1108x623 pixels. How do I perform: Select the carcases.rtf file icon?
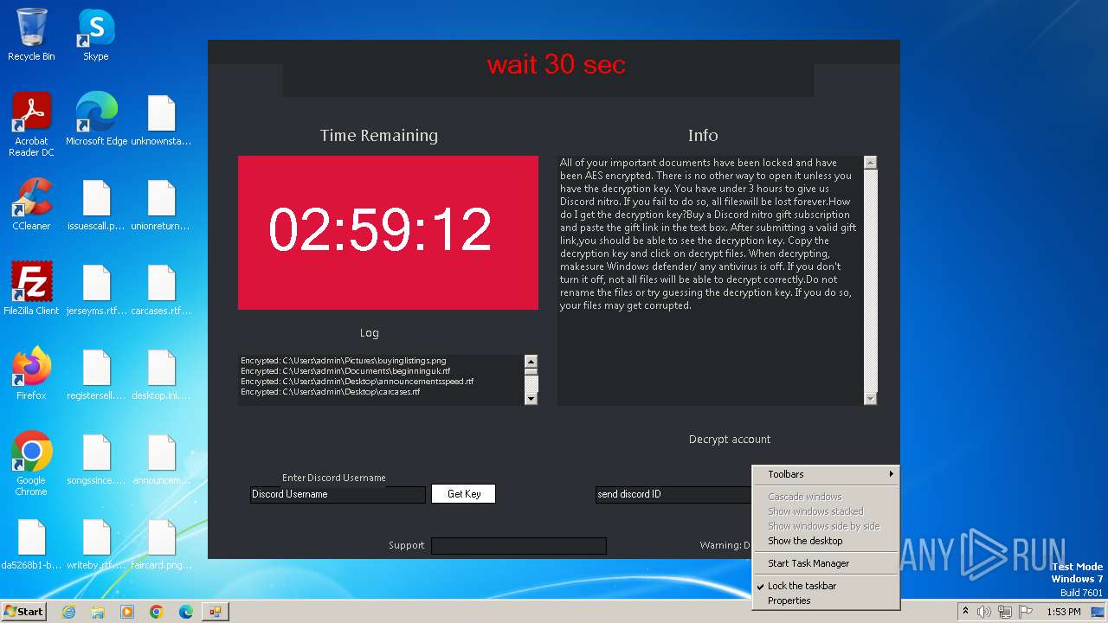[x=161, y=289]
